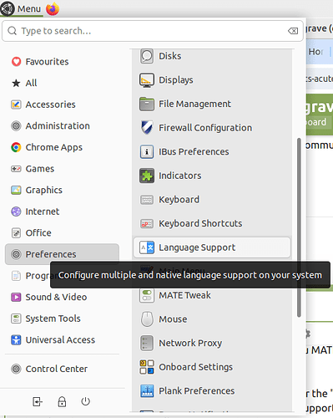
Task: Select the Office category
Action: [x=62, y=233]
